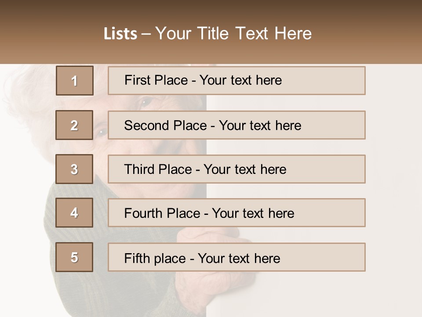Click the eye between first and second boxes

pos(146,103)
